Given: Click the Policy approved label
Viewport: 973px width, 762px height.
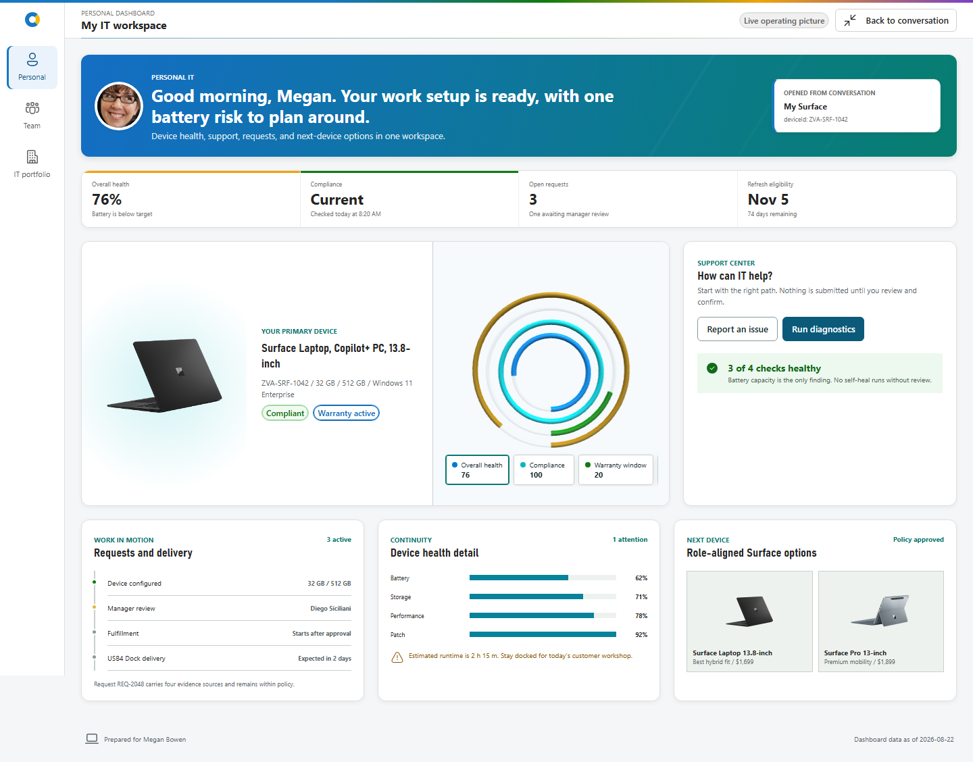Looking at the screenshot, I should tap(918, 540).
